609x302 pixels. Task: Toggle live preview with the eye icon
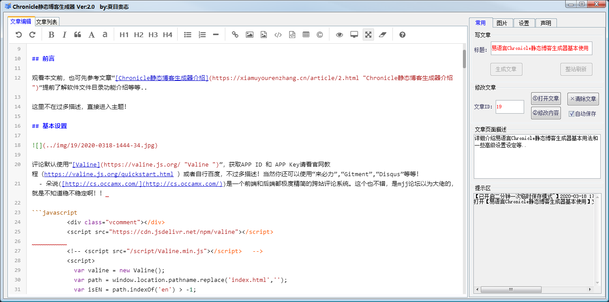(339, 35)
